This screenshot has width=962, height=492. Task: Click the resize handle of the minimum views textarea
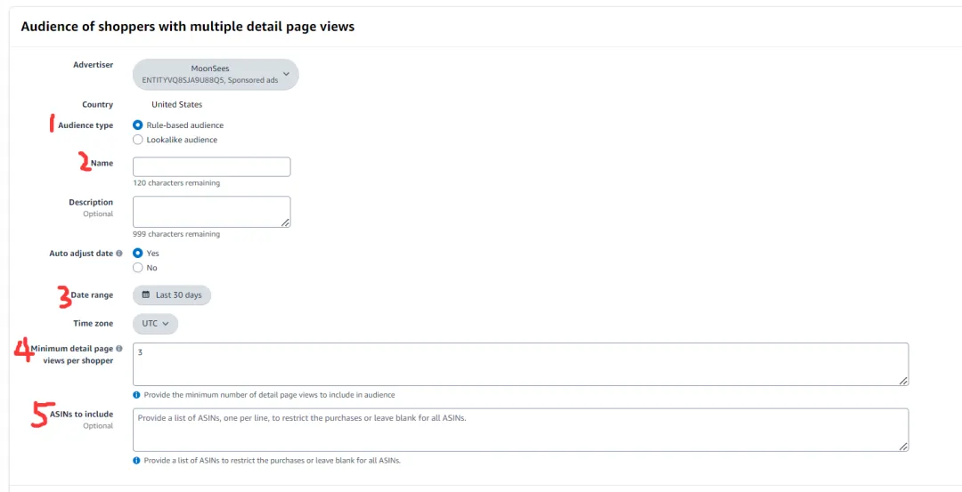903,380
